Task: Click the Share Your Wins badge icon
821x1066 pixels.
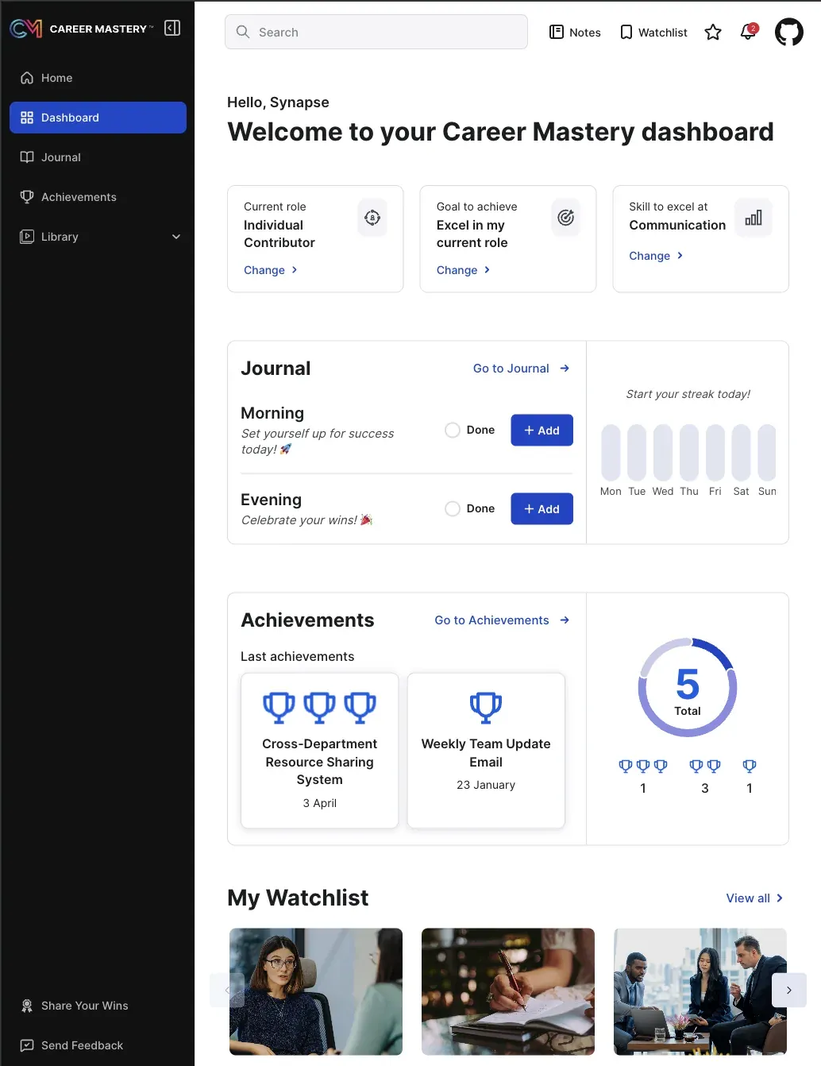Action: click(27, 1006)
